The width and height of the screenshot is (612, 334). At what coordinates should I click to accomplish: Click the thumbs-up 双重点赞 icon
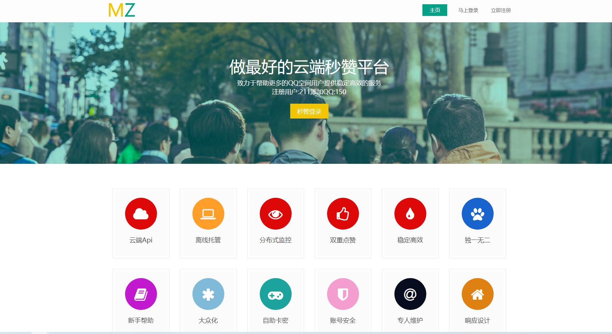coord(343,214)
